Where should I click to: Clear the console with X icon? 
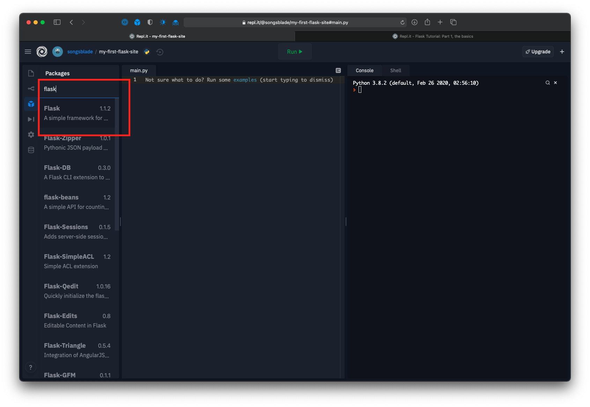[x=555, y=83]
